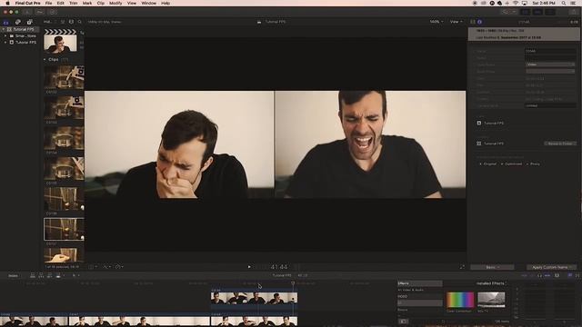The image size is (582, 327).
Task: Click the Share export icon
Action: [573, 12]
